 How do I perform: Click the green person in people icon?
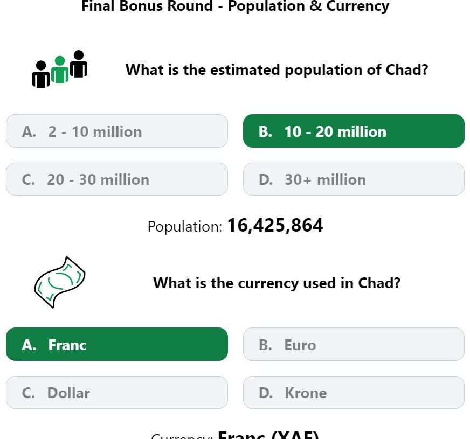coord(60,69)
